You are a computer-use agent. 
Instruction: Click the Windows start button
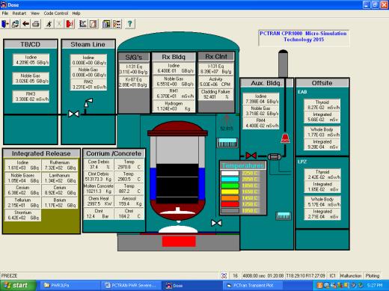tap(17, 286)
